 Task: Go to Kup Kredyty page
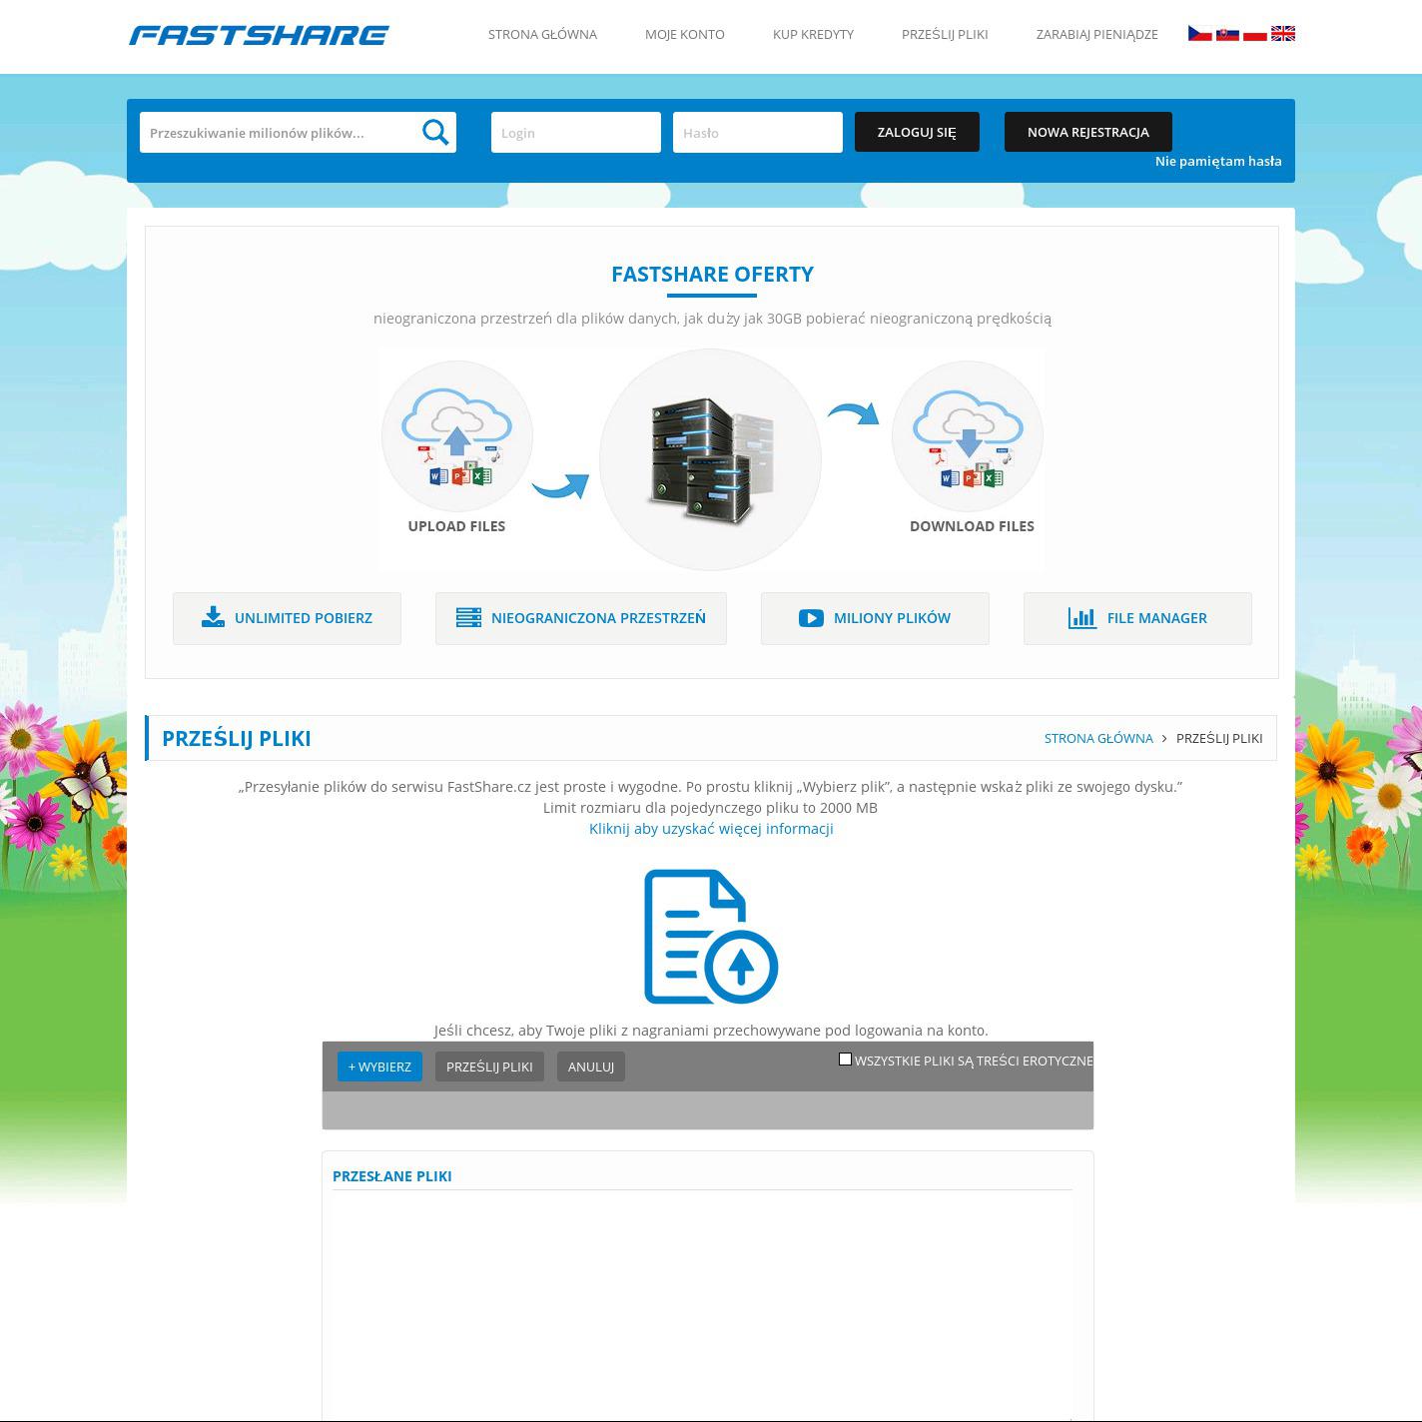pos(813,34)
